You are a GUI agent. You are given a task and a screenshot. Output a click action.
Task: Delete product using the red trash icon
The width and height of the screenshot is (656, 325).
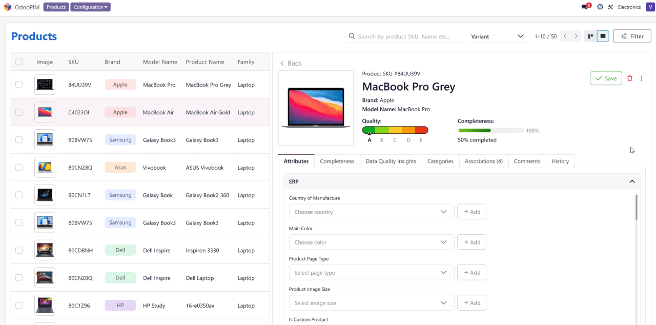(x=630, y=78)
